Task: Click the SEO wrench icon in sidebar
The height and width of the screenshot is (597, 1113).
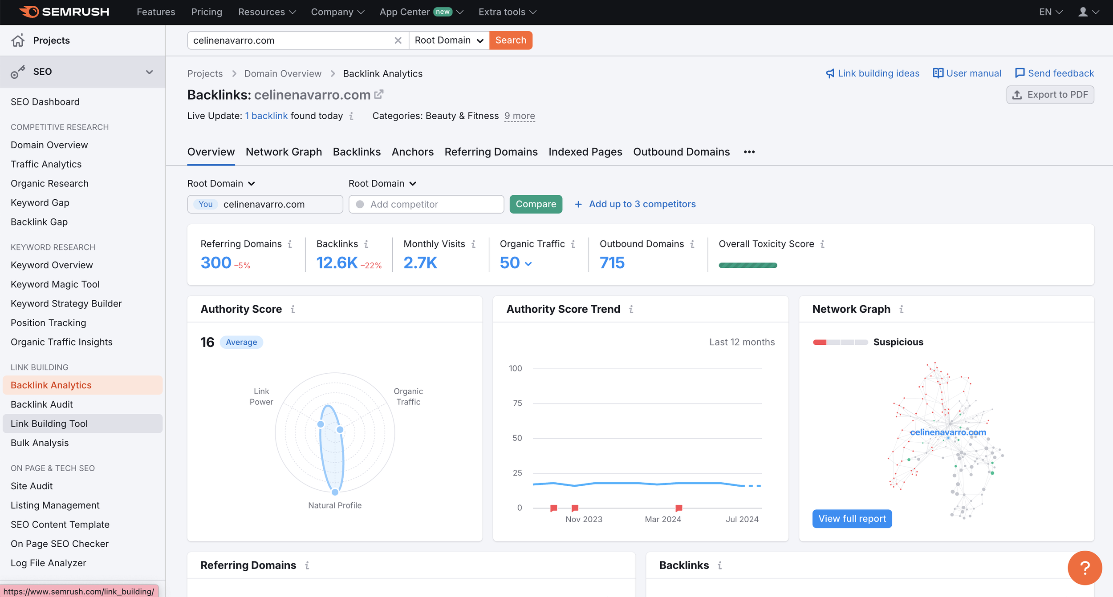Action: tap(18, 71)
